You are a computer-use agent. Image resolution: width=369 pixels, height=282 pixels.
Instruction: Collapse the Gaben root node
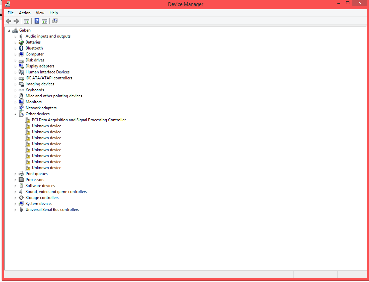[x=9, y=31]
